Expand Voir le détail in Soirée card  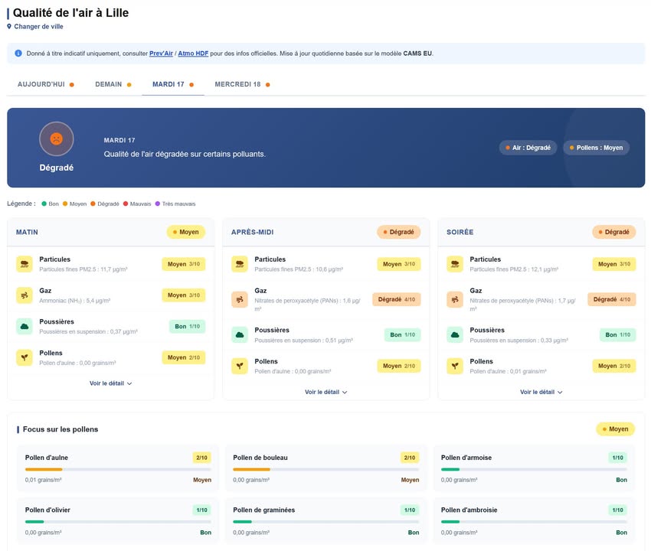click(541, 392)
